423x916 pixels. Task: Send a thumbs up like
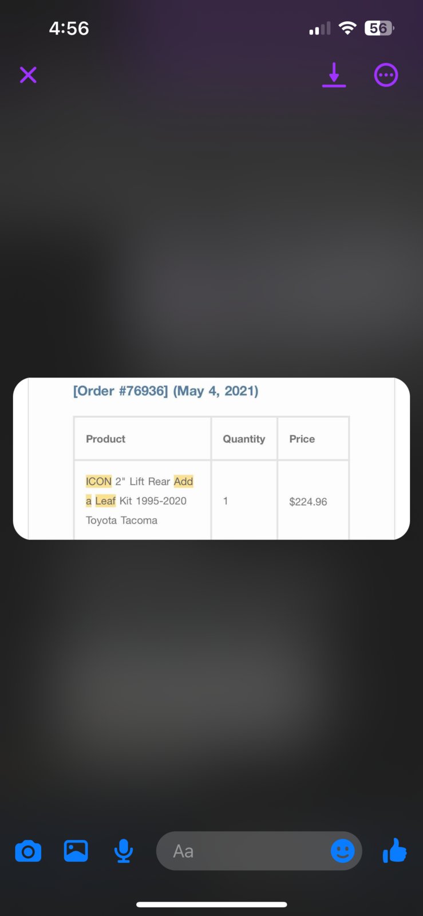pos(394,851)
